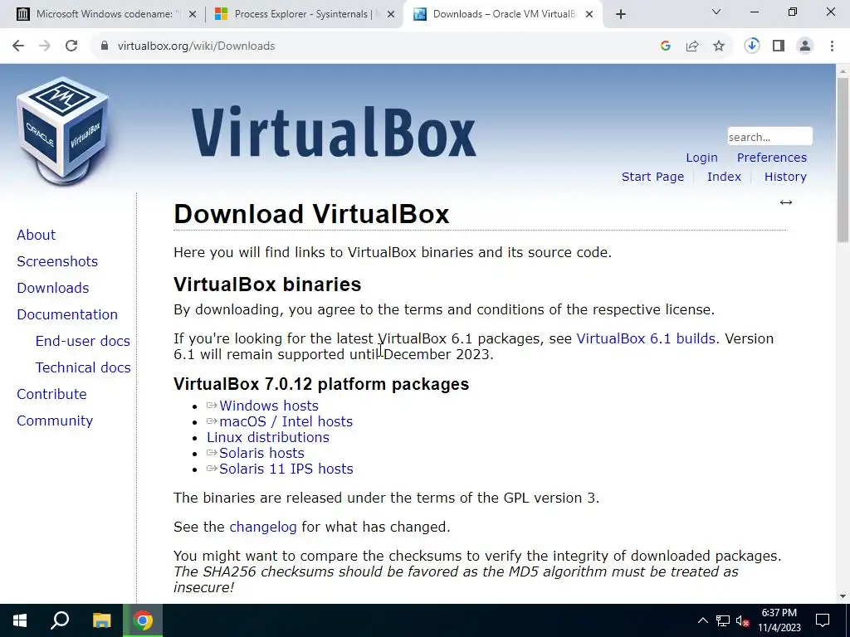Click the scrollbar down arrow
850x637 pixels.
coord(843,597)
